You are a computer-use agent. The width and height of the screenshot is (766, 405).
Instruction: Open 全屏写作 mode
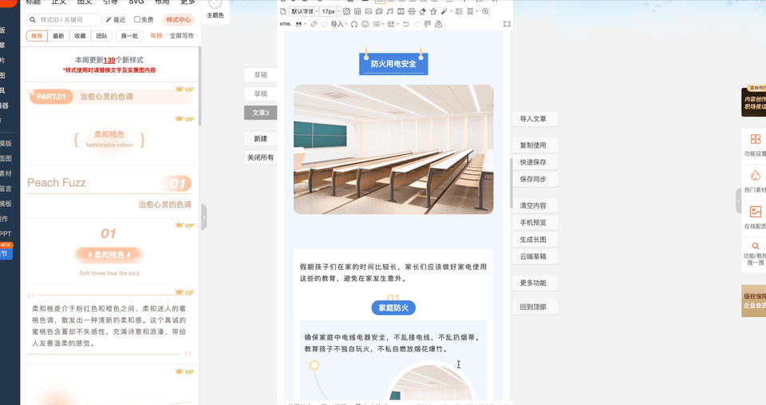pyautogui.click(x=182, y=36)
